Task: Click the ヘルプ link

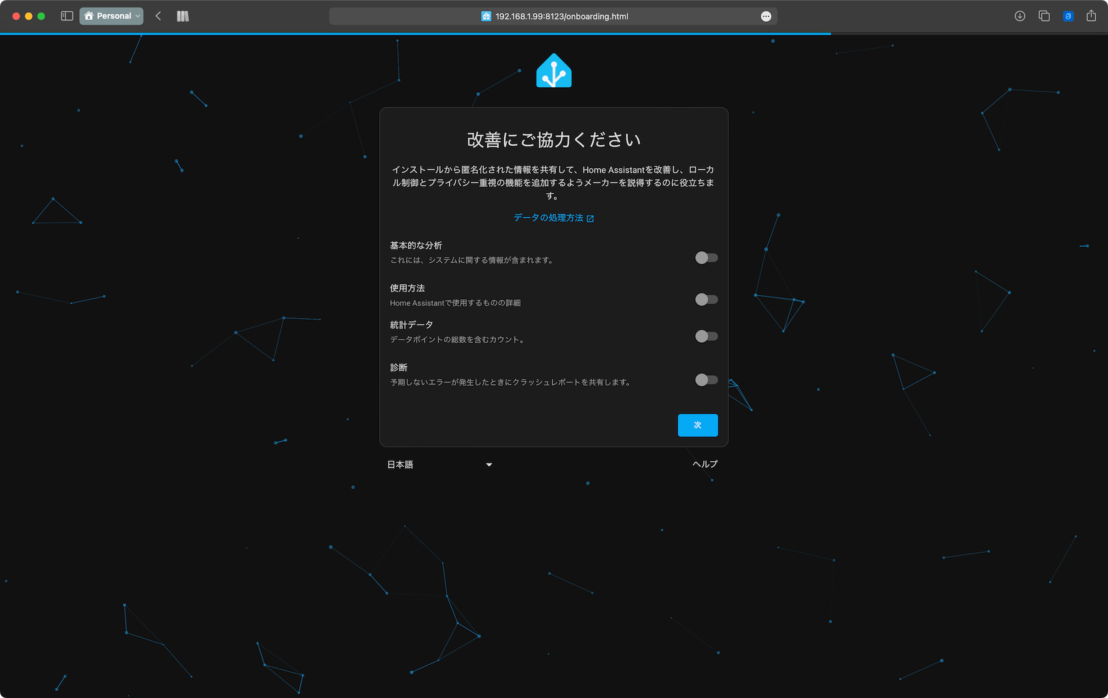Action: (705, 464)
